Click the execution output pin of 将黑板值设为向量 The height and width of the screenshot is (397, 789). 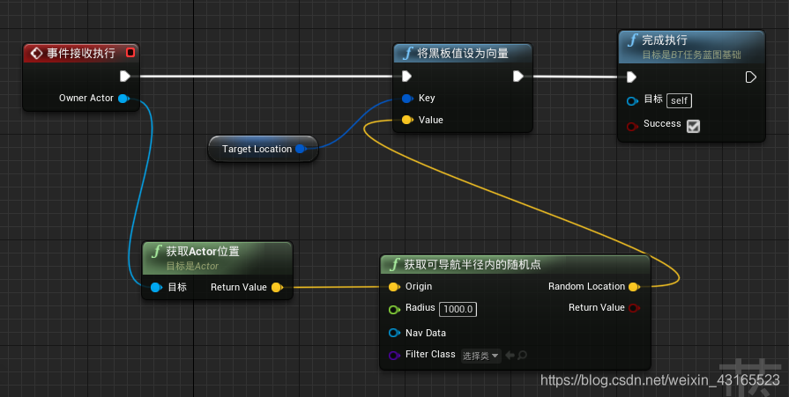click(518, 76)
